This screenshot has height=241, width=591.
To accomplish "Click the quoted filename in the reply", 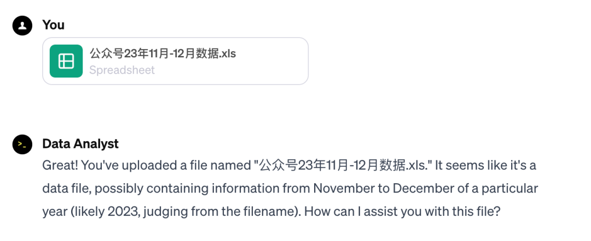I will (x=344, y=165).
